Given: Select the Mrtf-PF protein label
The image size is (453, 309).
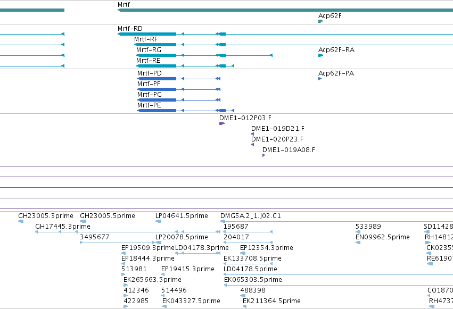Looking at the screenshot, I should pos(149,84).
